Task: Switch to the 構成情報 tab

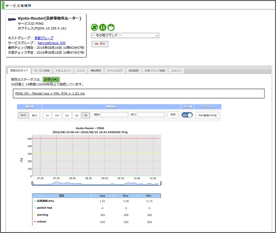Action: click(x=96, y=71)
